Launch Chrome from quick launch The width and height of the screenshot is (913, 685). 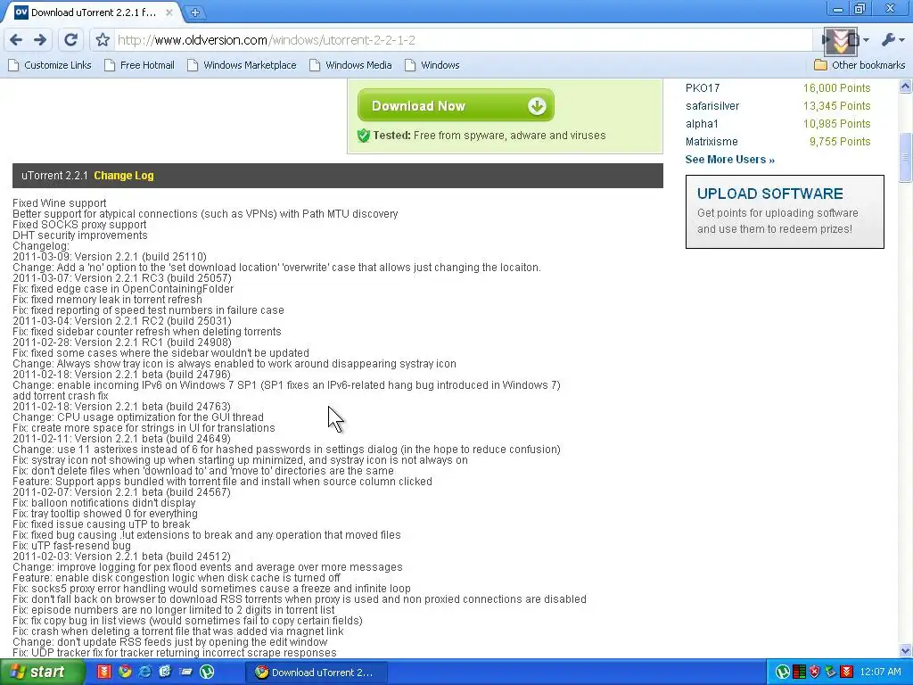tap(125, 672)
